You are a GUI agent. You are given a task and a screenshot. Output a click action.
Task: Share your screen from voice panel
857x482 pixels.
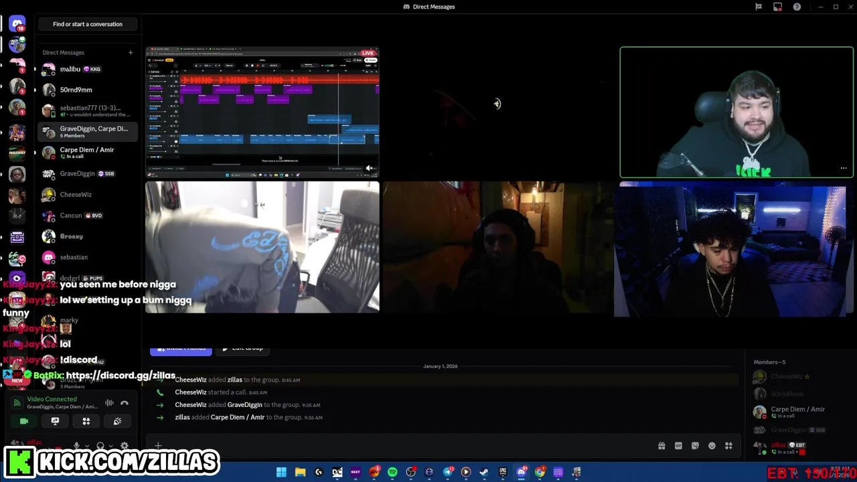pyautogui.click(x=55, y=421)
